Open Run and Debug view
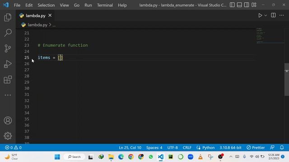The image size is (289, 162). tap(8, 64)
